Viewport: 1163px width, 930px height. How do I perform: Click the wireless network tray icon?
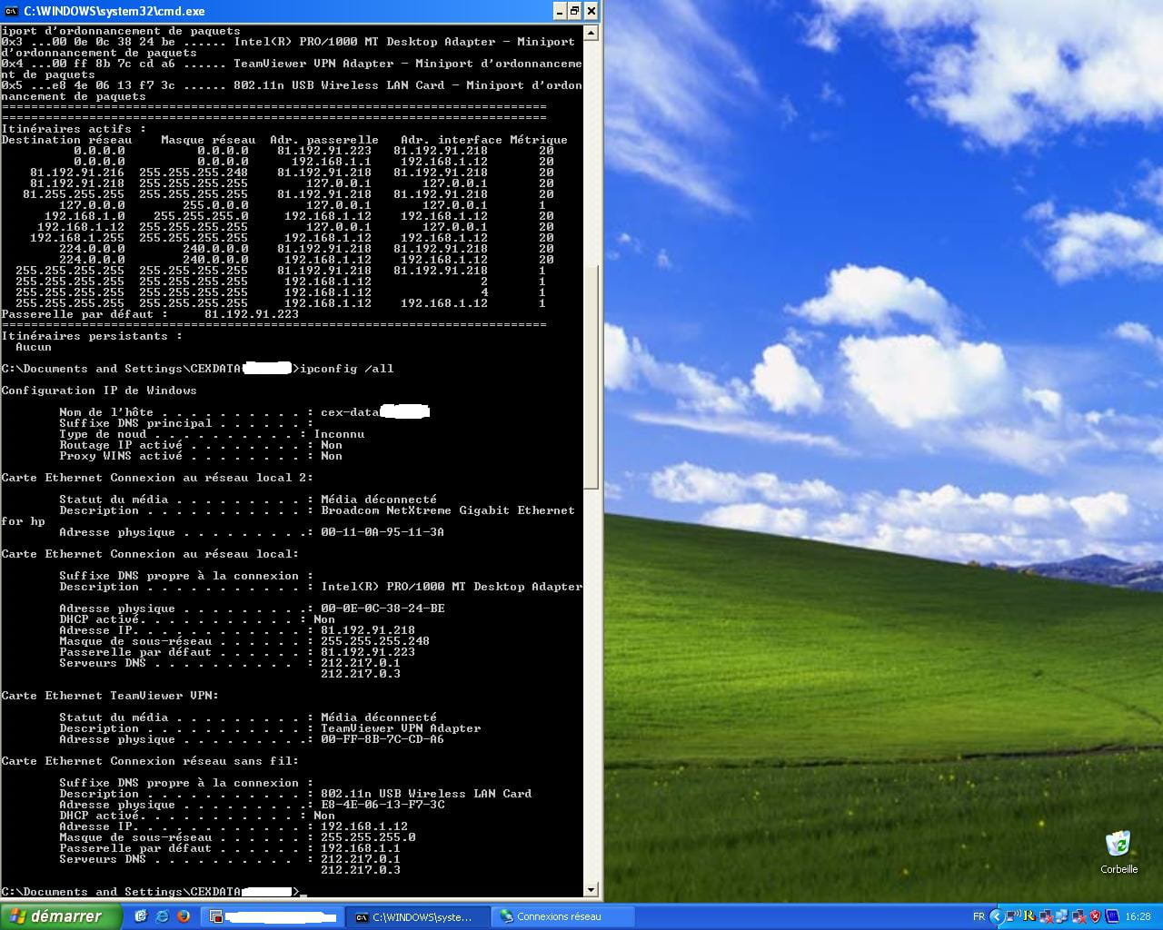coord(1013,916)
